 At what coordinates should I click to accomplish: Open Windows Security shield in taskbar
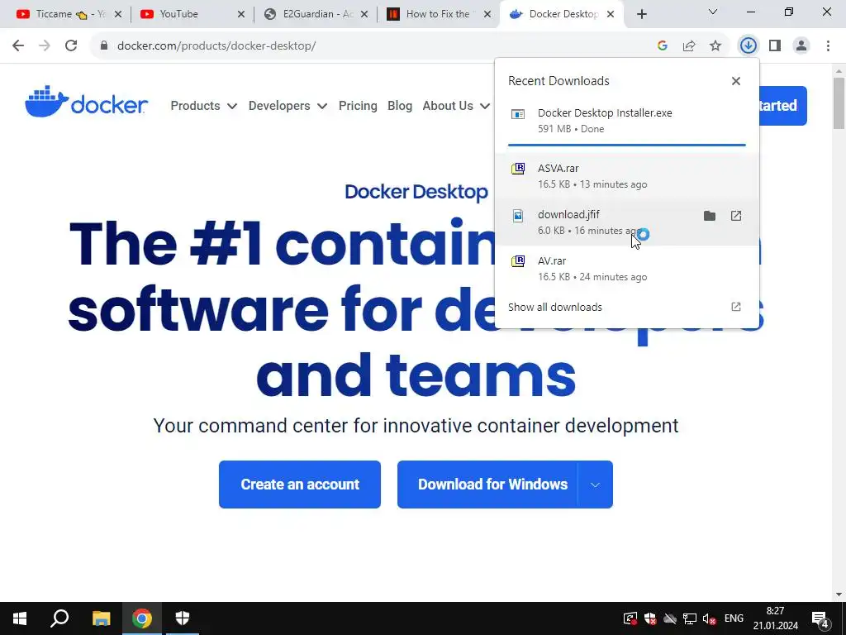point(183,618)
